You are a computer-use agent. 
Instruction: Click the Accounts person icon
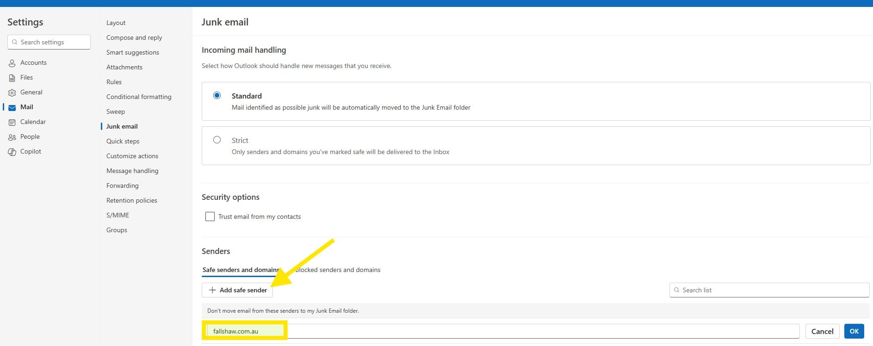pyautogui.click(x=12, y=63)
